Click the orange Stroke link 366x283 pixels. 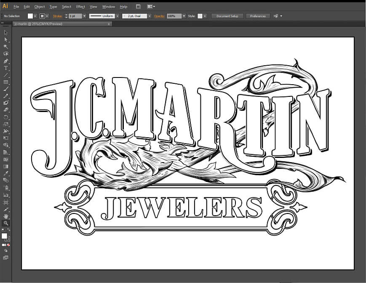(57, 16)
